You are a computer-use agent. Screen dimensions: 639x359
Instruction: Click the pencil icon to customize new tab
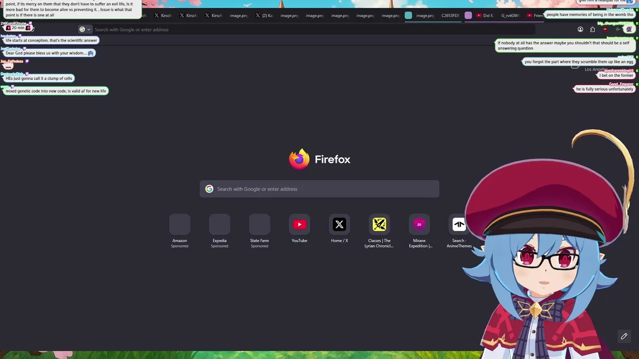pyautogui.click(x=624, y=337)
